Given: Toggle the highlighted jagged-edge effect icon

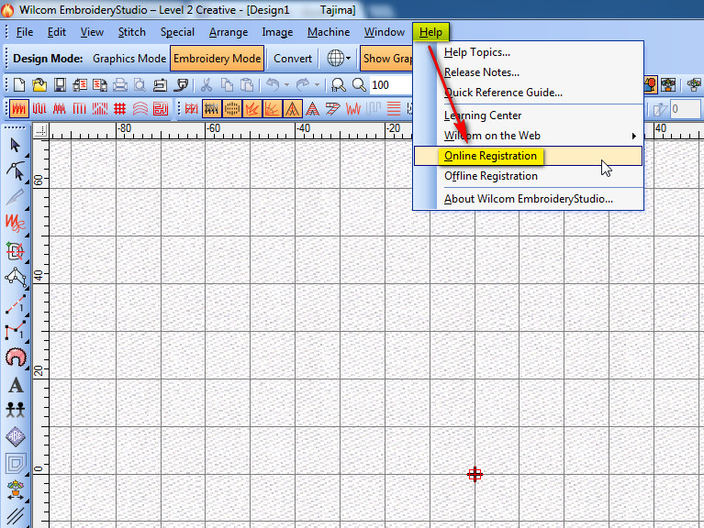Looking at the screenshot, I should [251, 108].
